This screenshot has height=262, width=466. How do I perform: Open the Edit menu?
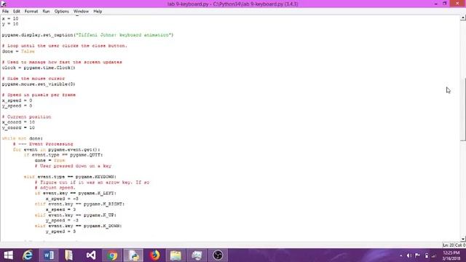point(16,12)
